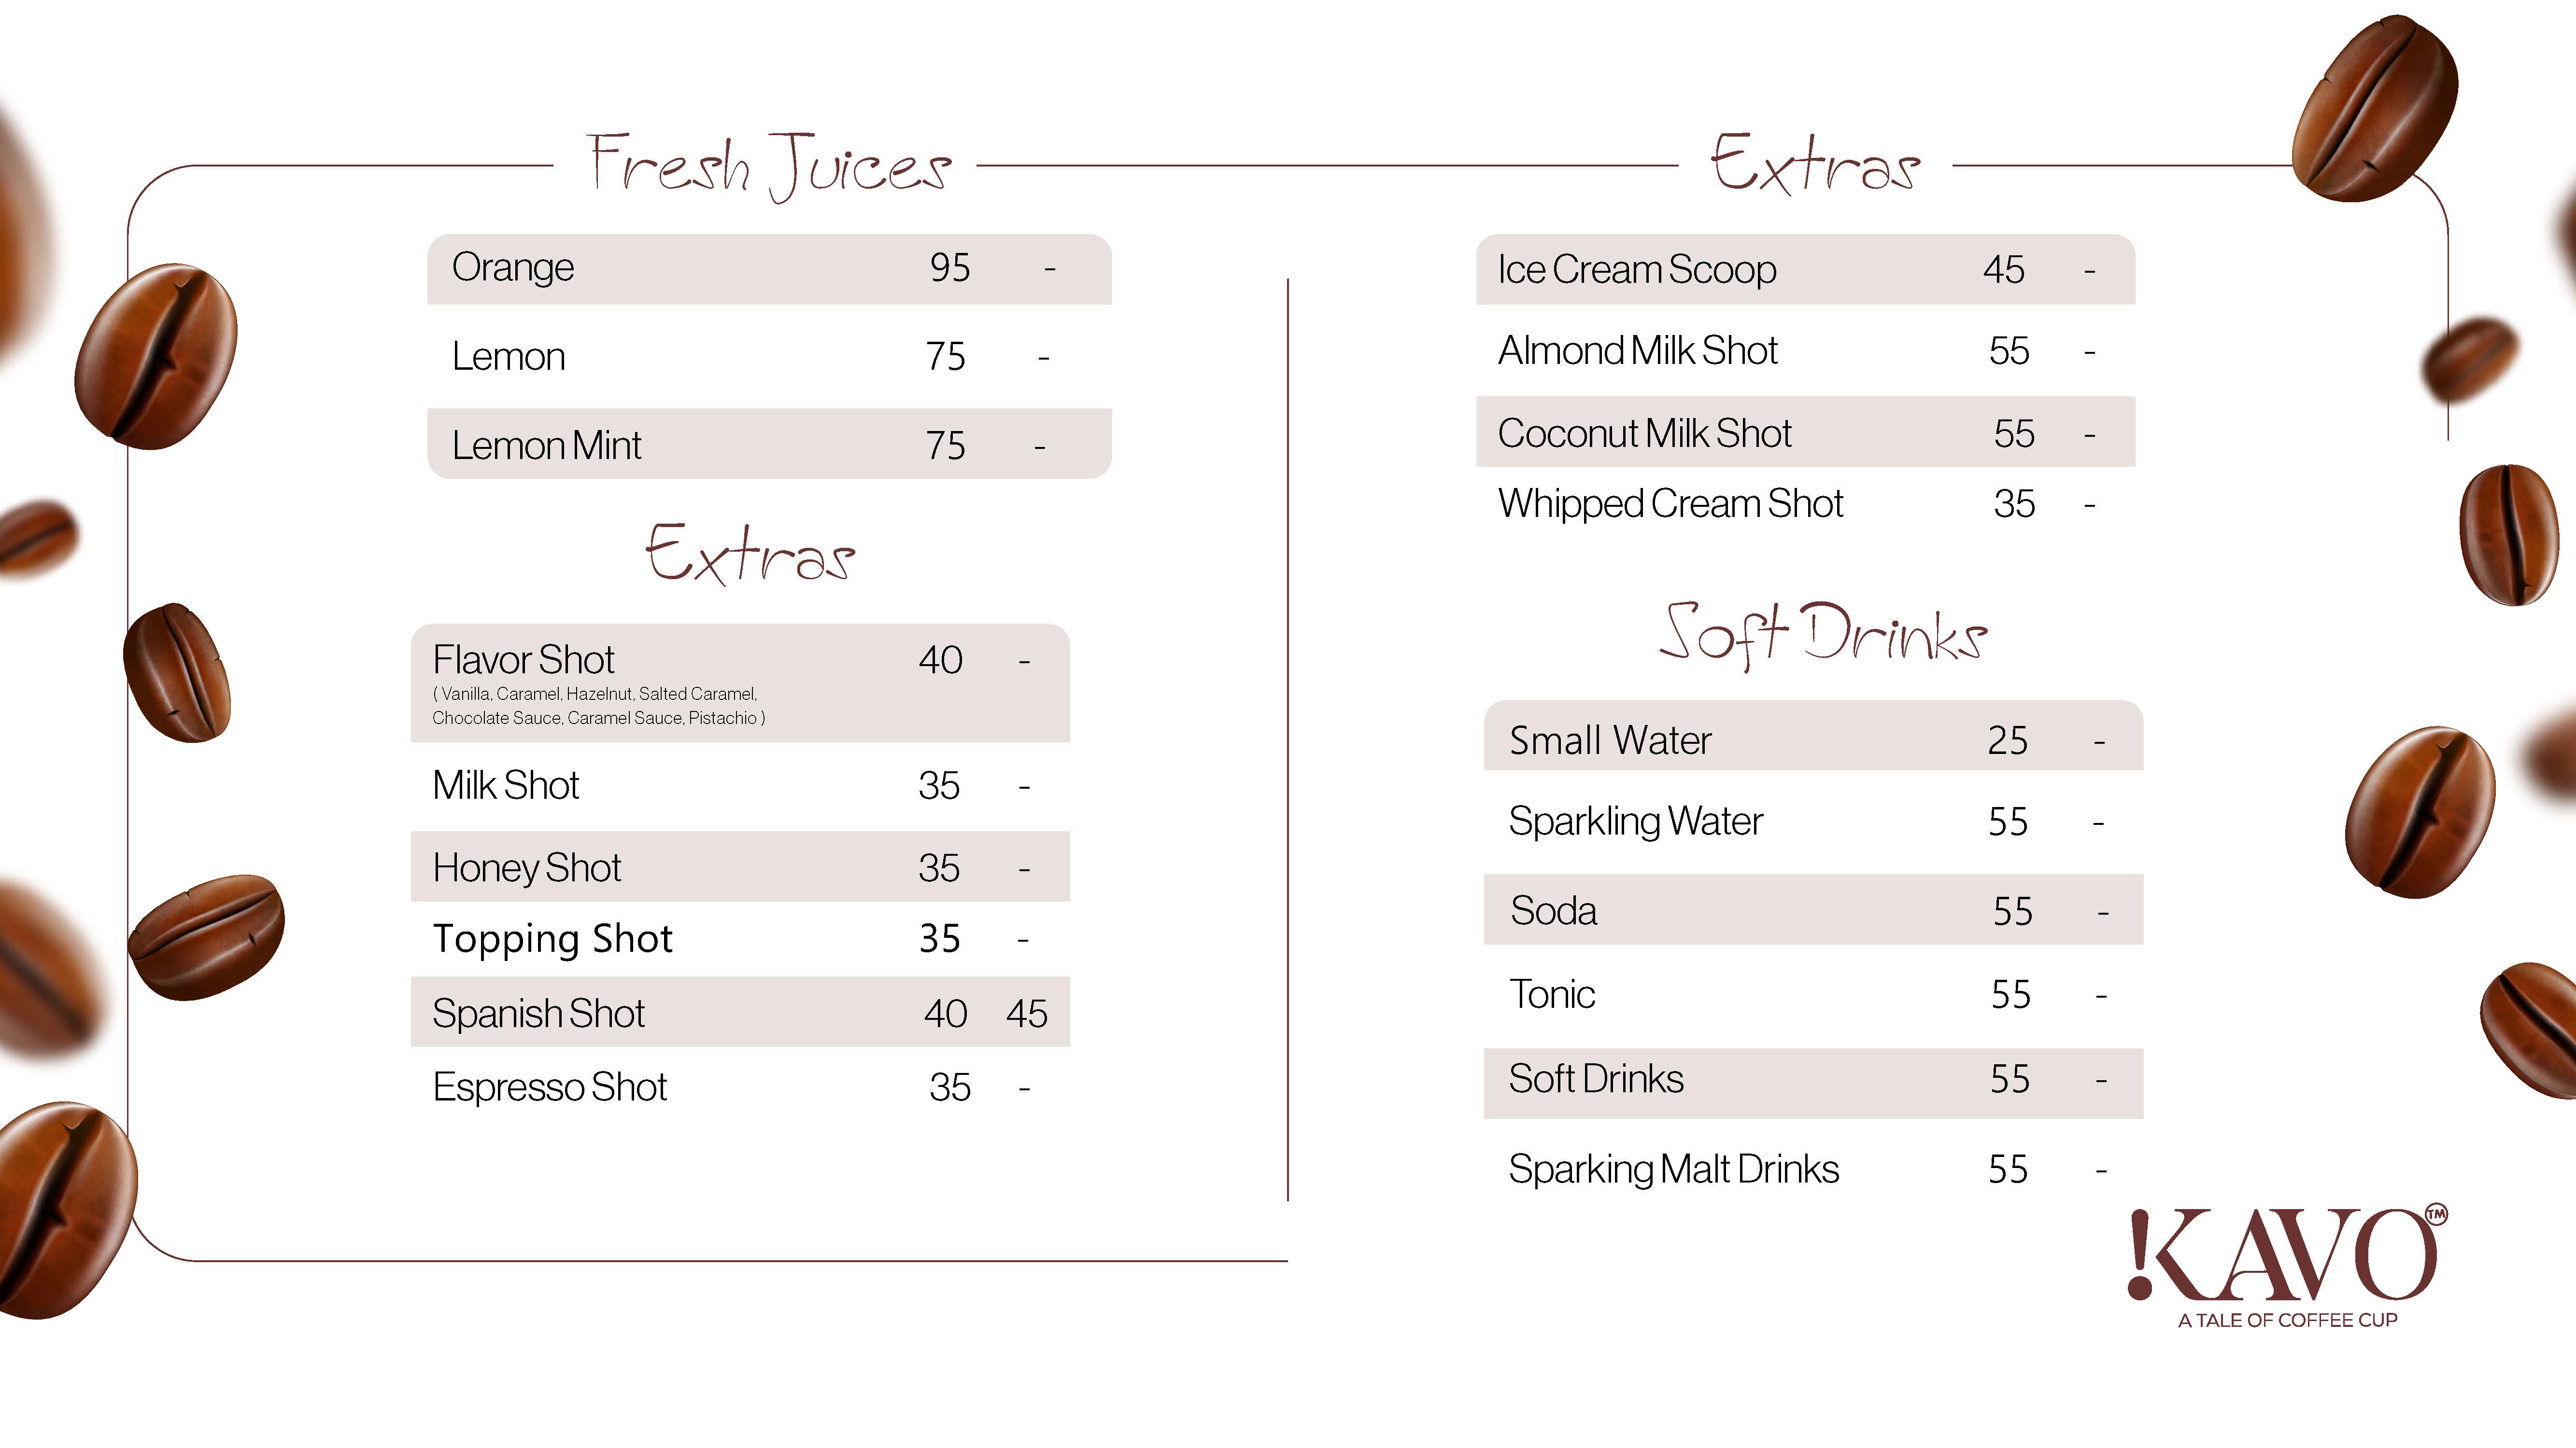Click the Topping Shot label

552,939
